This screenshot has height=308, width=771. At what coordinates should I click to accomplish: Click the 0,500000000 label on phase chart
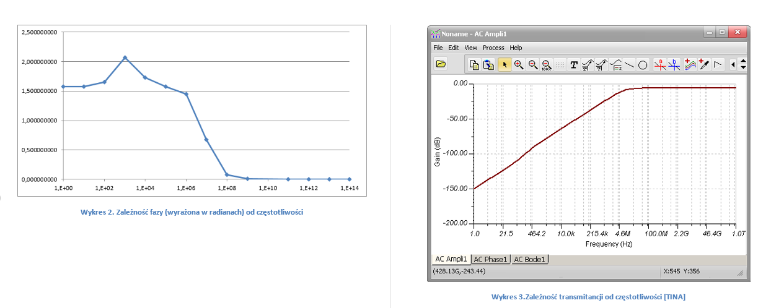(x=40, y=150)
